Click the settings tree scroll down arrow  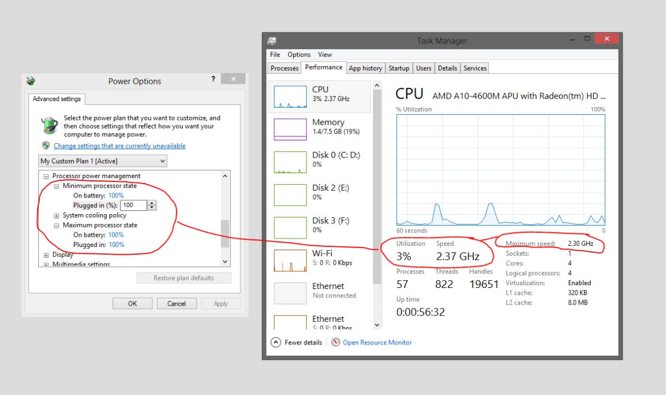(x=225, y=261)
